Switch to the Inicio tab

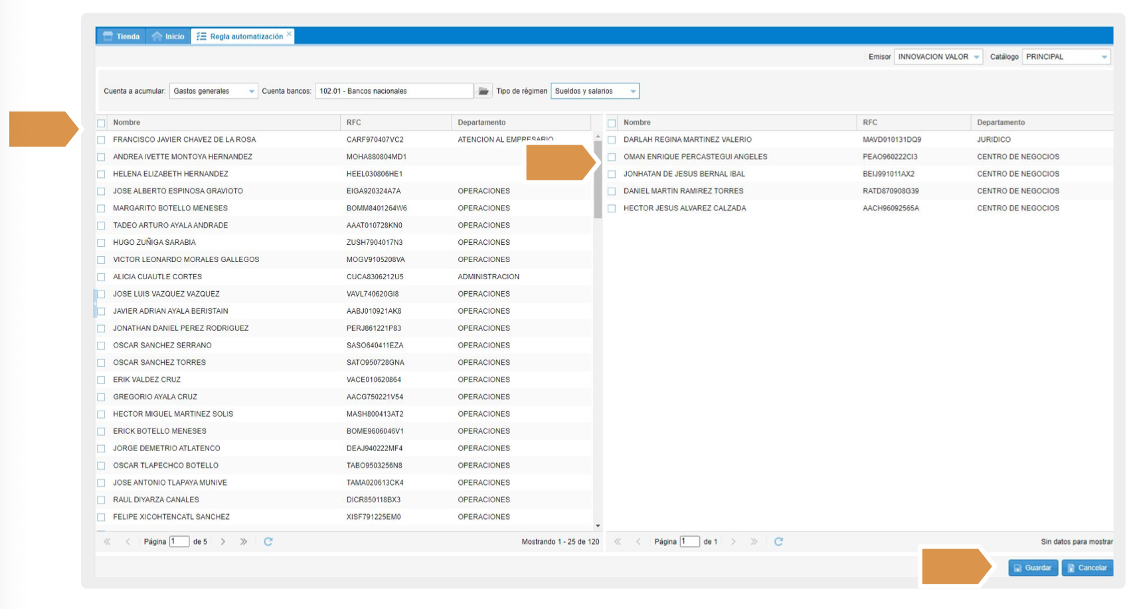(x=169, y=36)
